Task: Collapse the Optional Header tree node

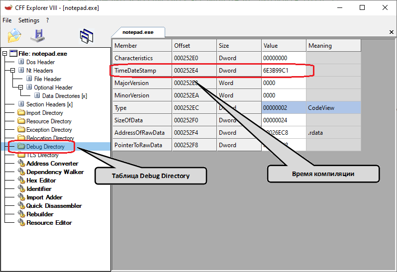Action: 21,88
